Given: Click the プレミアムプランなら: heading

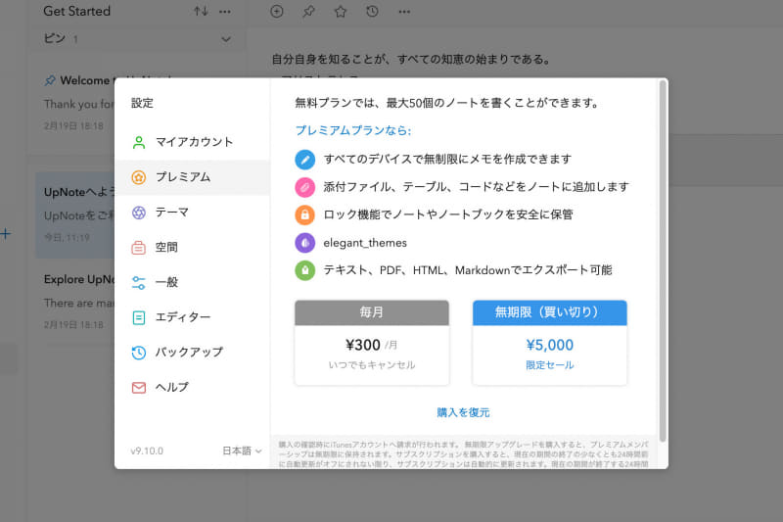Looking at the screenshot, I should tap(353, 130).
